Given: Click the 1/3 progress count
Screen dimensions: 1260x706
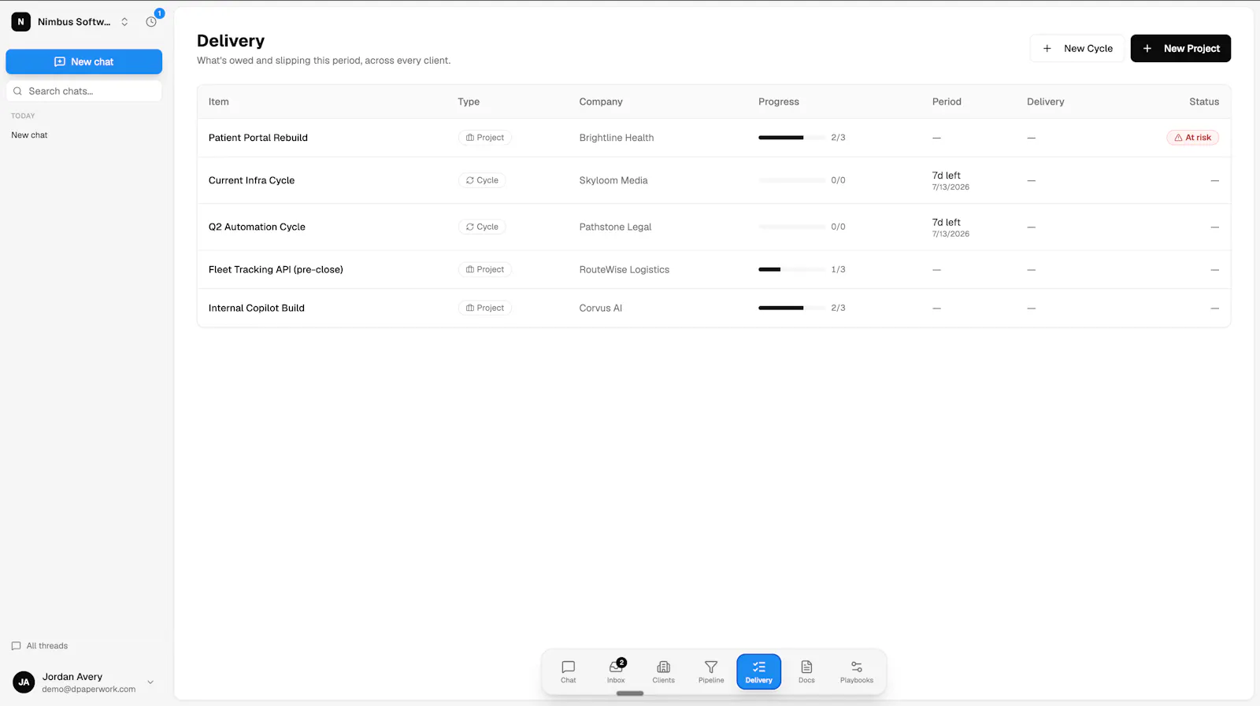Looking at the screenshot, I should click(x=838, y=269).
